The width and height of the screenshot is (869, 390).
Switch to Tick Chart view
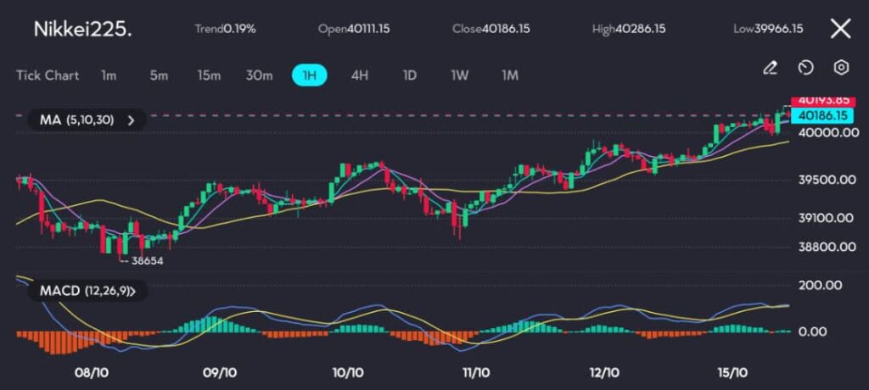48,75
